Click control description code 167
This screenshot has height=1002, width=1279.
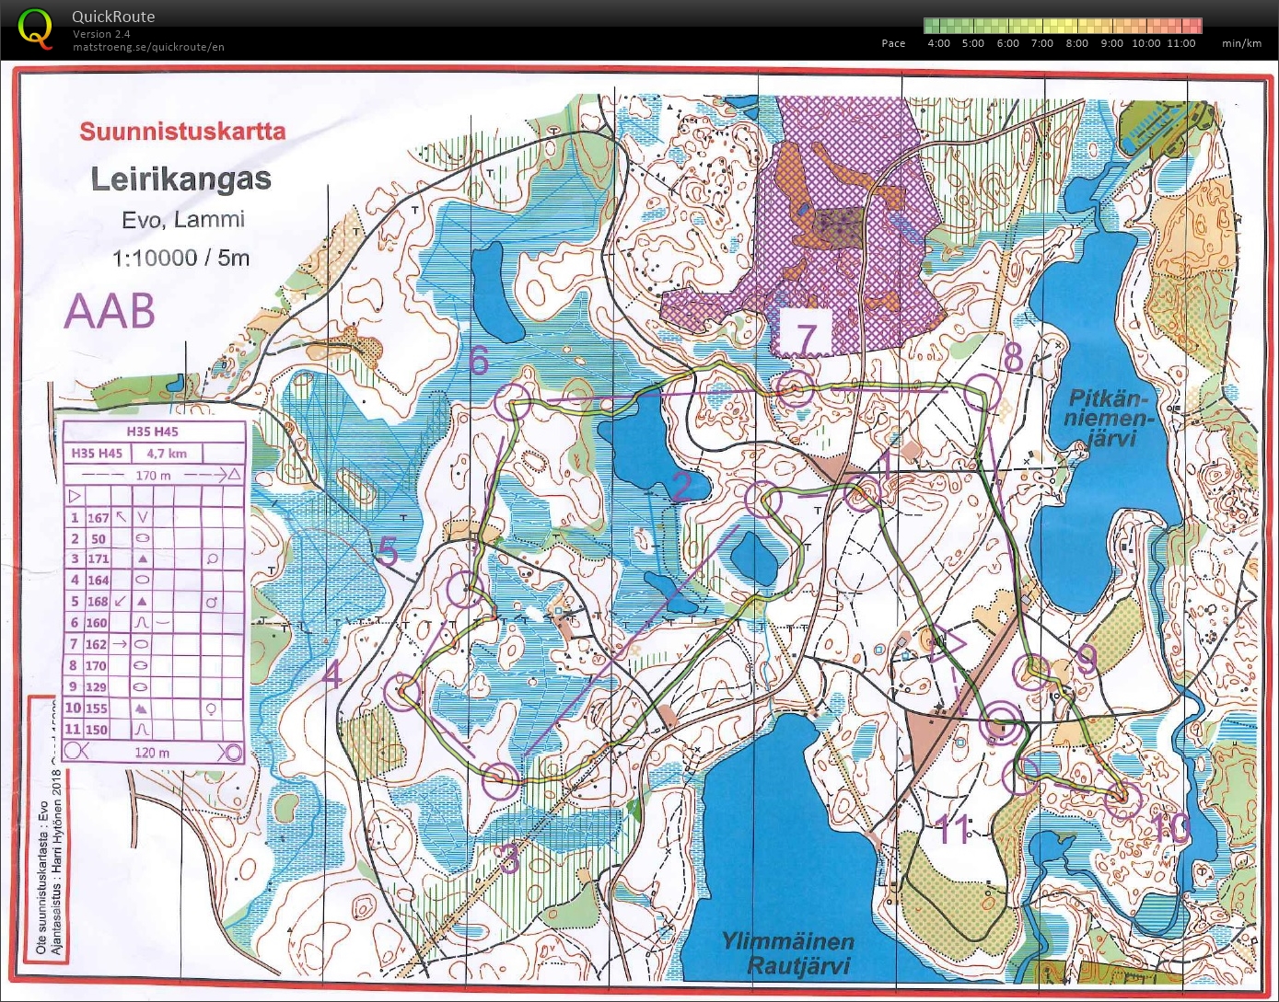(98, 518)
